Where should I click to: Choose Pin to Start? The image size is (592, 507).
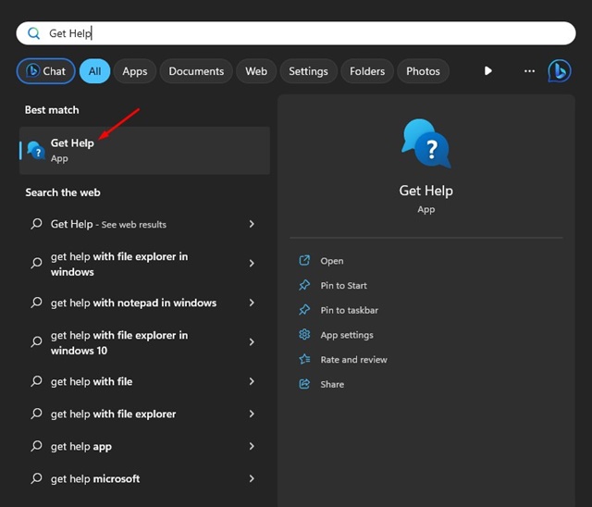point(343,285)
